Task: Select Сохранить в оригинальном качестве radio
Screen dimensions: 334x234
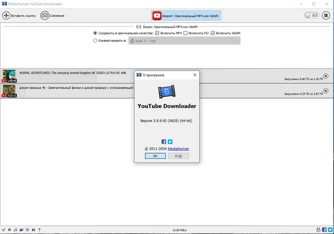Action: pyautogui.click(x=95, y=33)
